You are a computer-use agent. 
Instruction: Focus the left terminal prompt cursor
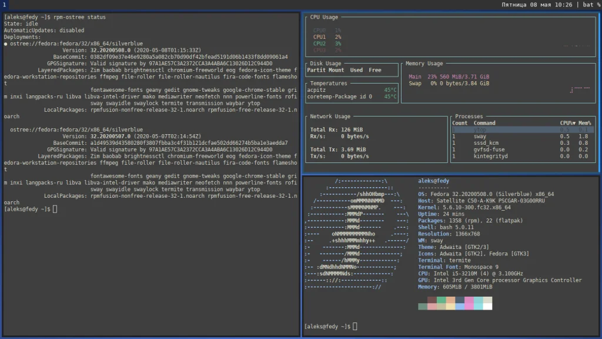point(55,209)
